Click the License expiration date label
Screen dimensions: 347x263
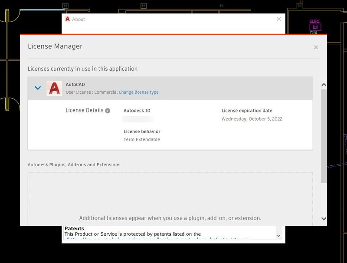[x=247, y=111]
